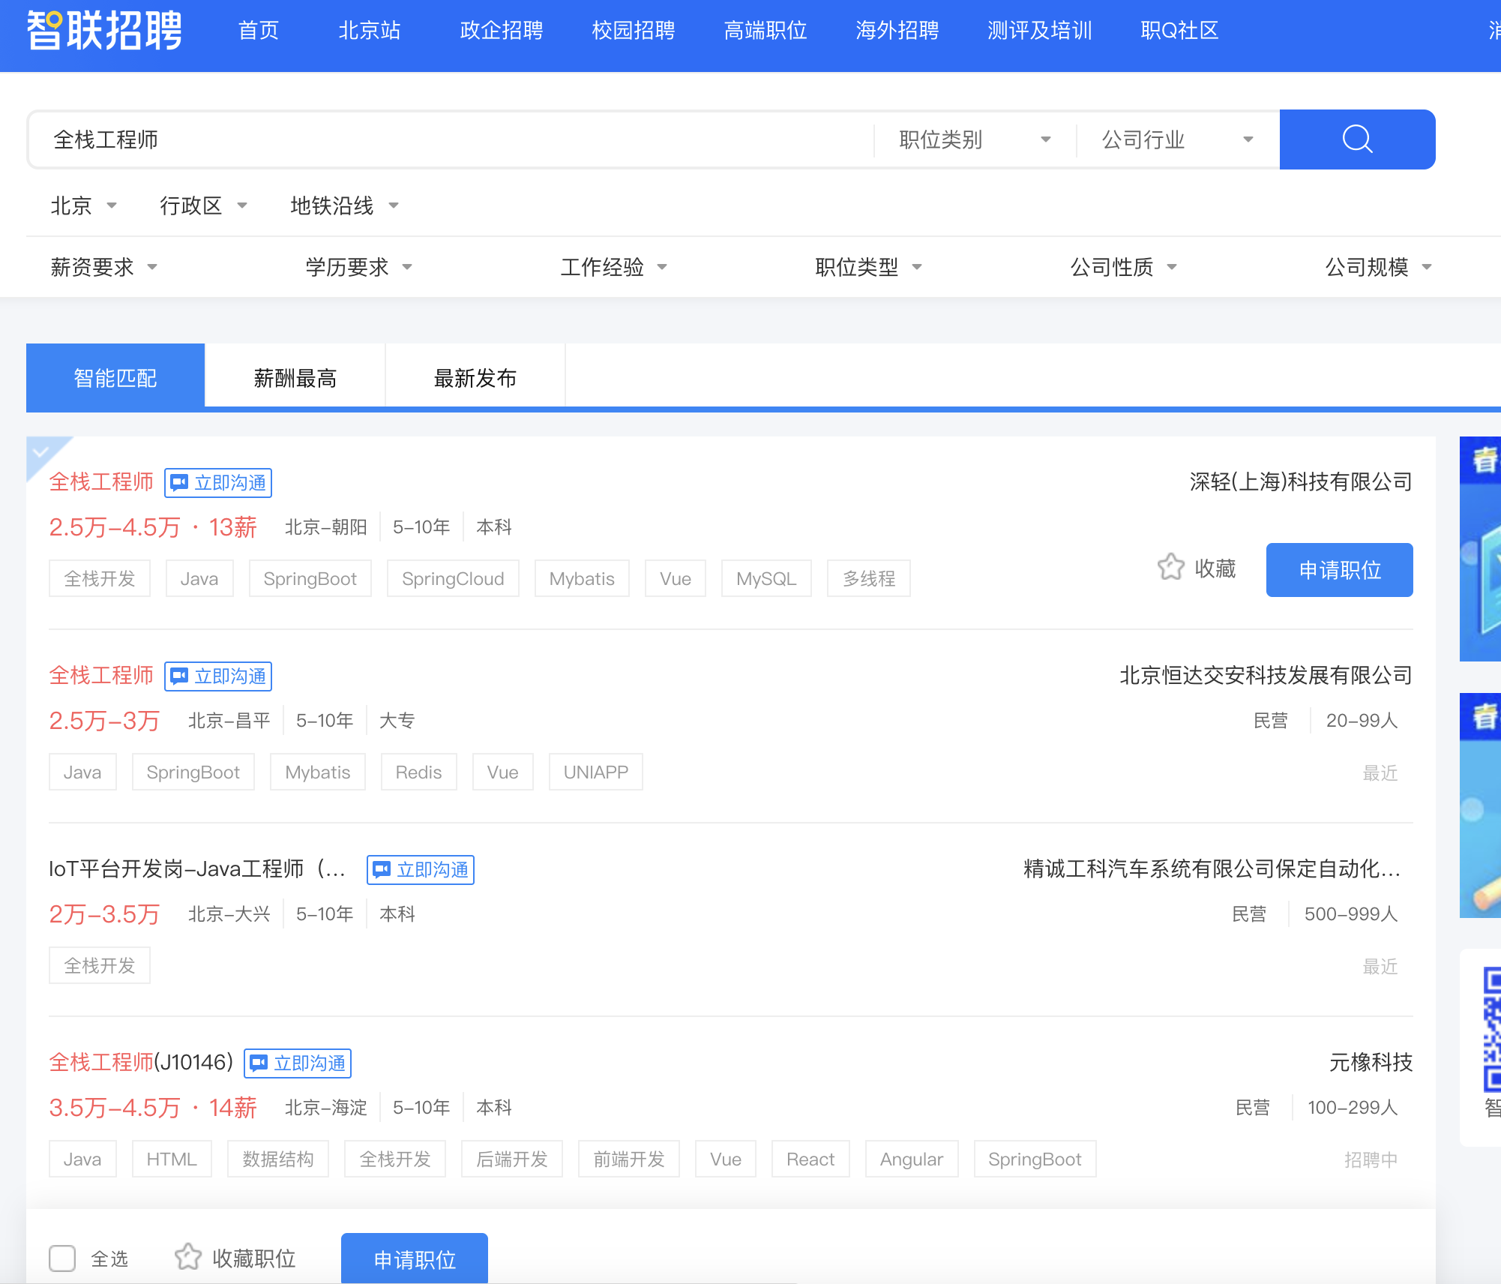Click the QR code image on right sidebar
Viewport: 1501px width, 1284px height.
[x=1491, y=1029]
